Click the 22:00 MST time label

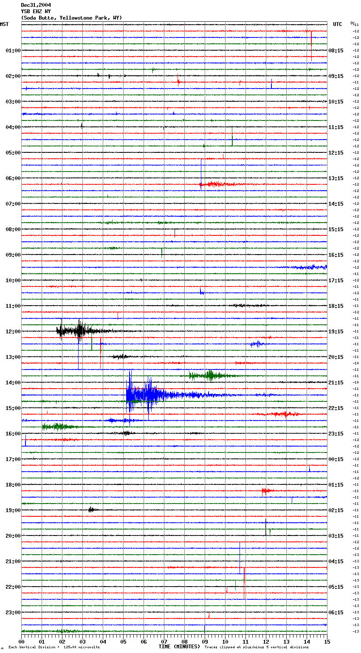click(x=13, y=587)
